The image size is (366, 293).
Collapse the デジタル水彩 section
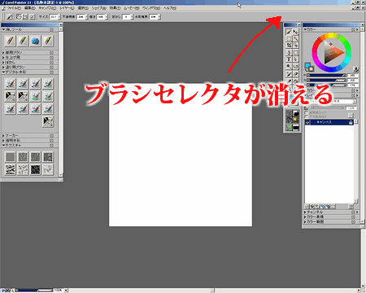point(3,72)
